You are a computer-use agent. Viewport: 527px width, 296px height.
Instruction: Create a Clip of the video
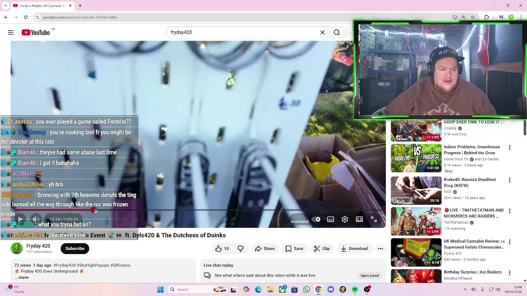point(322,248)
